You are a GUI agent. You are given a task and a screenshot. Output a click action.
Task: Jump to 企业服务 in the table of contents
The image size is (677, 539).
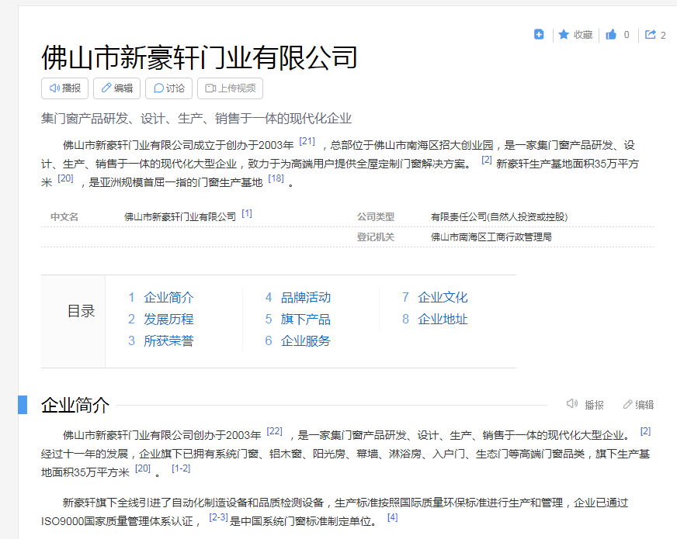pyautogui.click(x=305, y=340)
